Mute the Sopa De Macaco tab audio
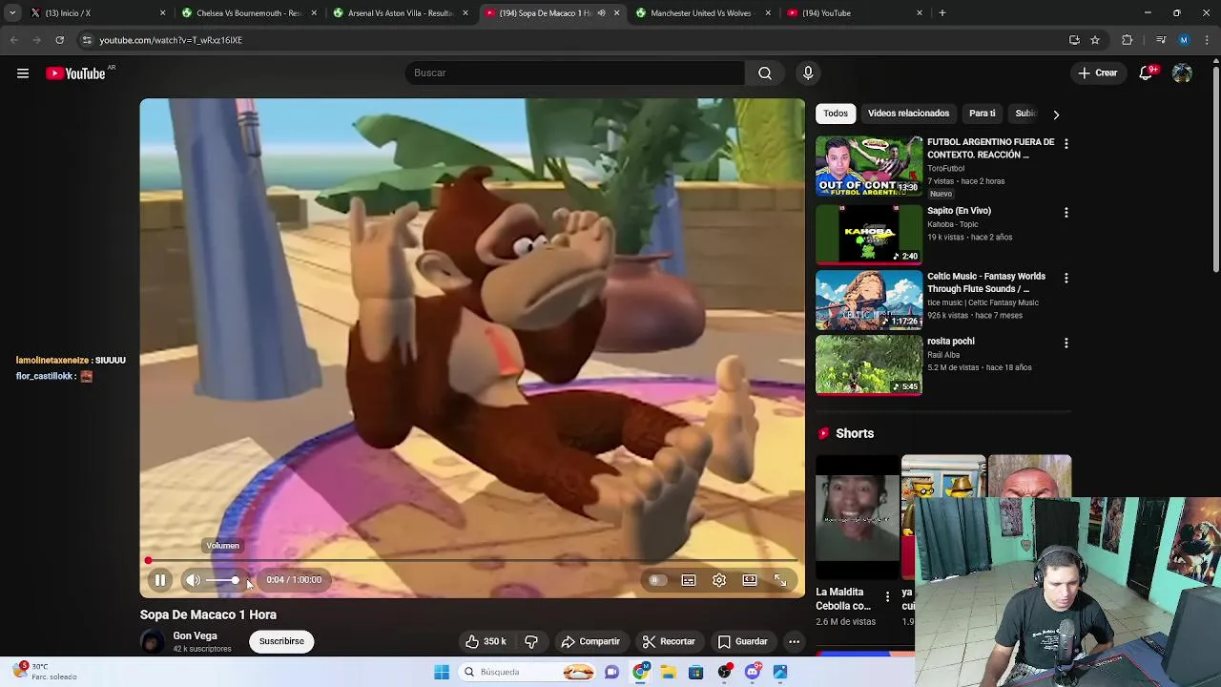The height and width of the screenshot is (687, 1221). 601,13
